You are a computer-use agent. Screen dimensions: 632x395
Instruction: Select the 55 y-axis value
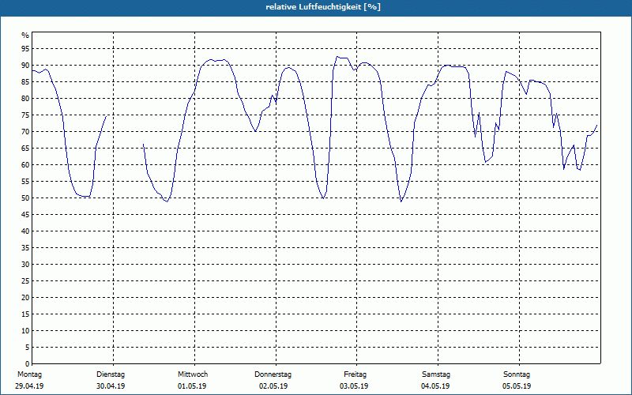(x=25, y=182)
